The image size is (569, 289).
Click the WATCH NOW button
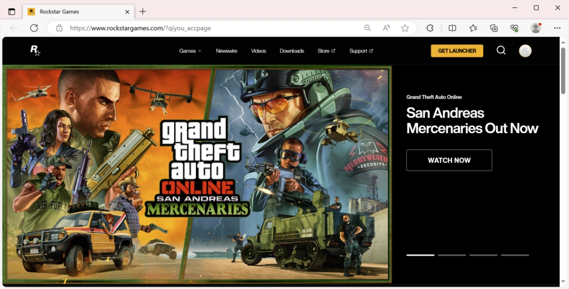pos(449,161)
